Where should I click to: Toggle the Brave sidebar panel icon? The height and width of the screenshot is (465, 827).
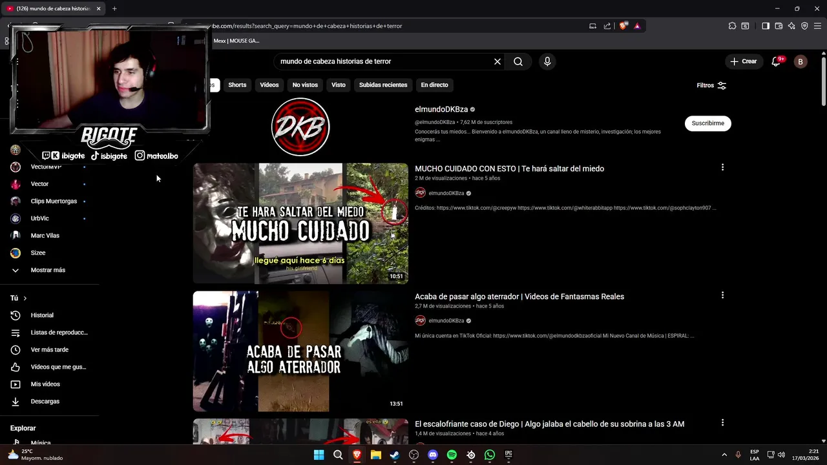point(766,26)
